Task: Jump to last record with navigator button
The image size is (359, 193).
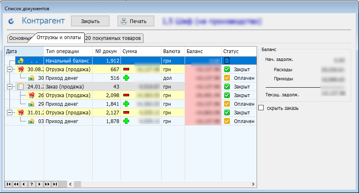Action: pos(55,184)
